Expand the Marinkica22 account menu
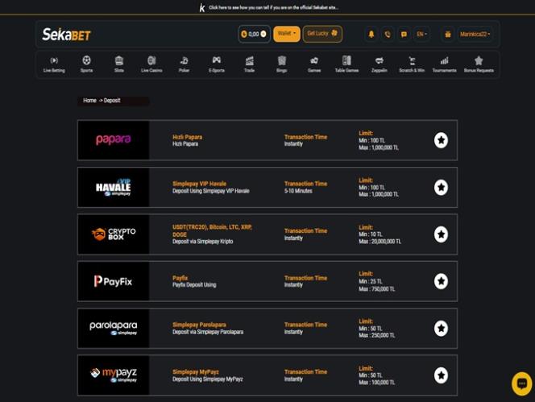This screenshot has height=402, width=535. coord(475,35)
